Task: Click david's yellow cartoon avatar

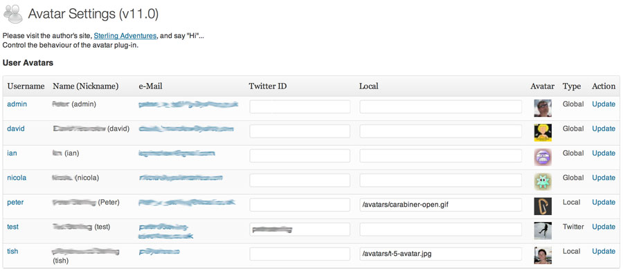Action: tap(543, 133)
